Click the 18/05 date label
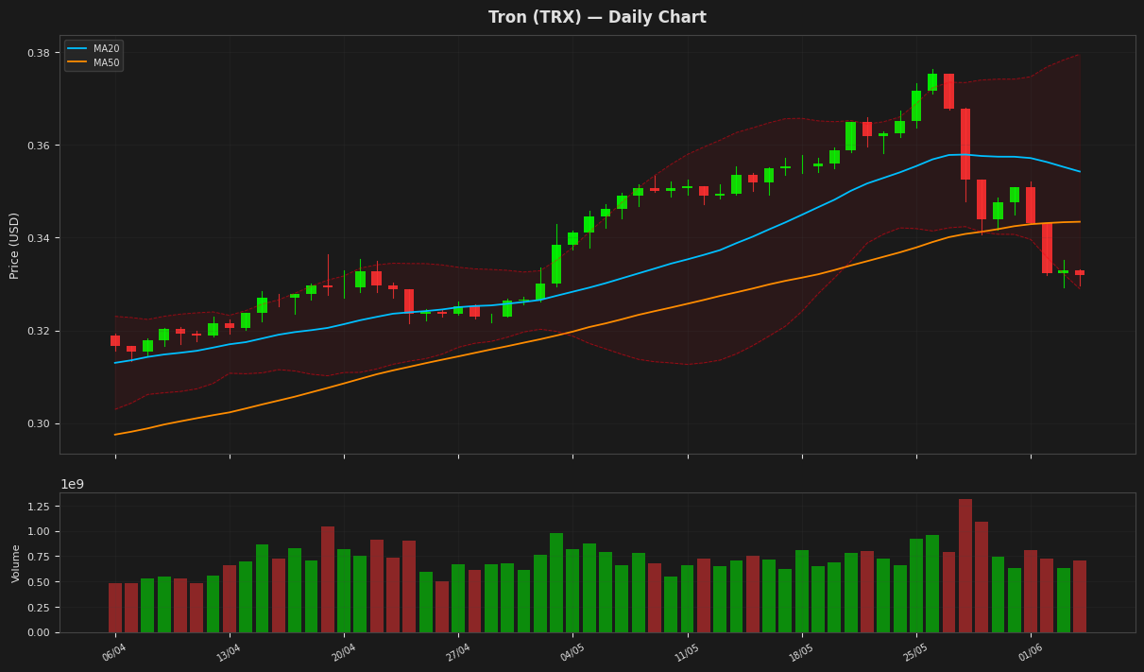Image resolution: width=1144 pixels, height=672 pixels. point(800,652)
